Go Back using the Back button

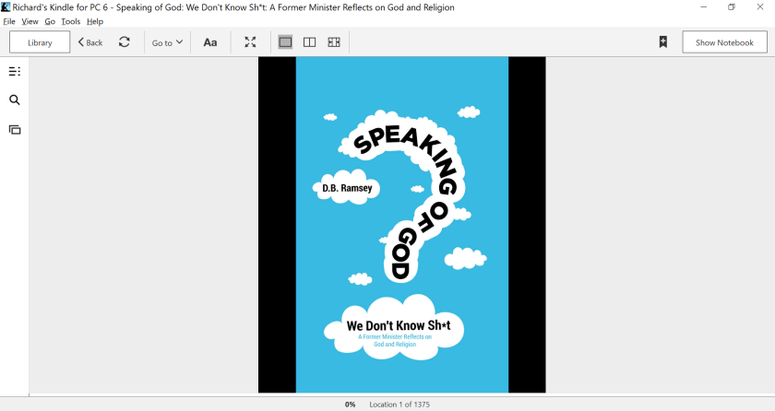(90, 42)
